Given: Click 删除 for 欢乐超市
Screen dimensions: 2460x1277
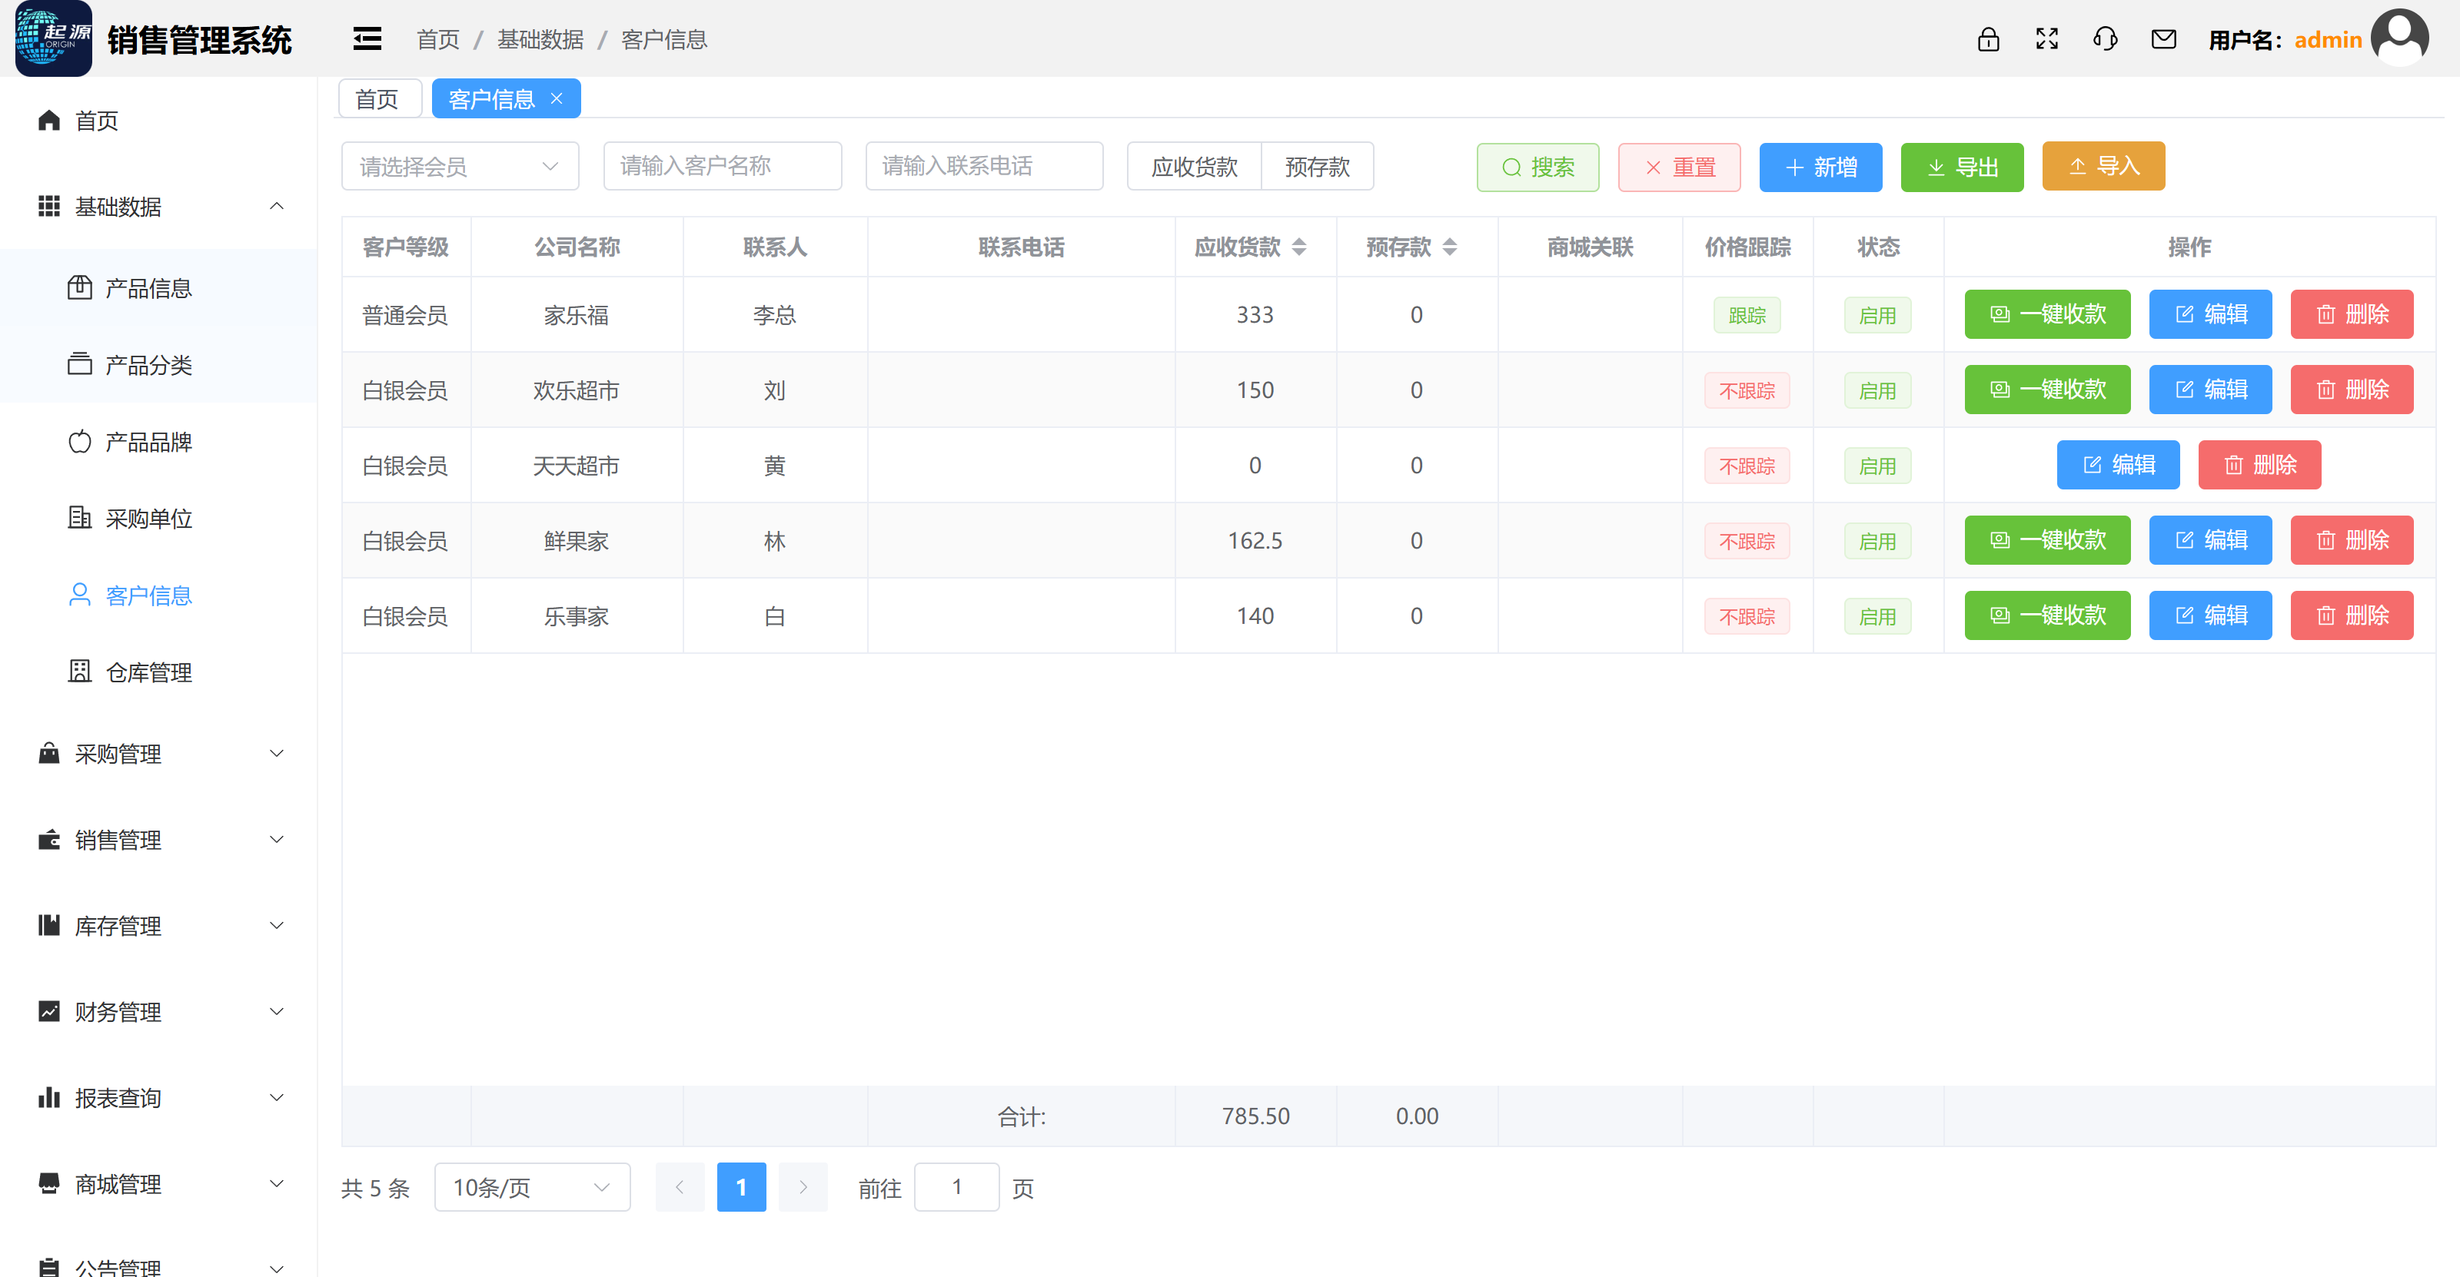Looking at the screenshot, I should click(2352, 390).
